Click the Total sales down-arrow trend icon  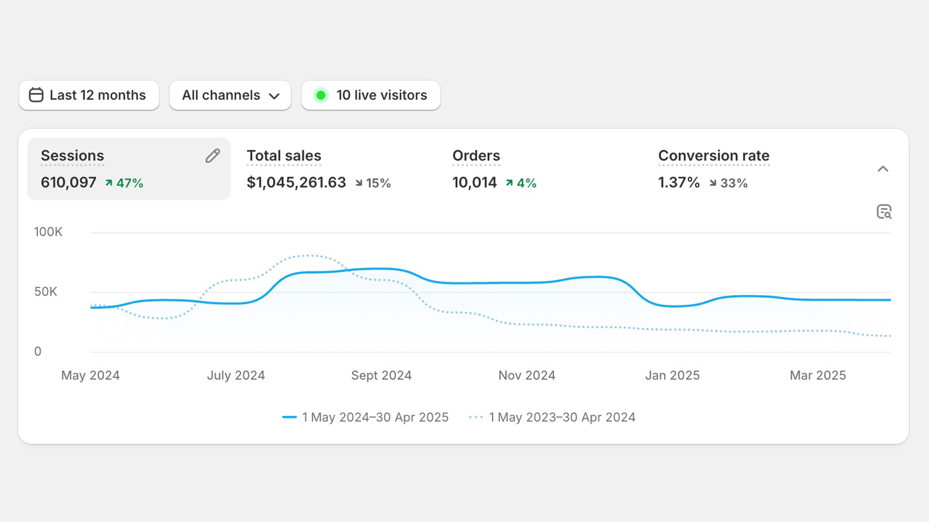359,183
